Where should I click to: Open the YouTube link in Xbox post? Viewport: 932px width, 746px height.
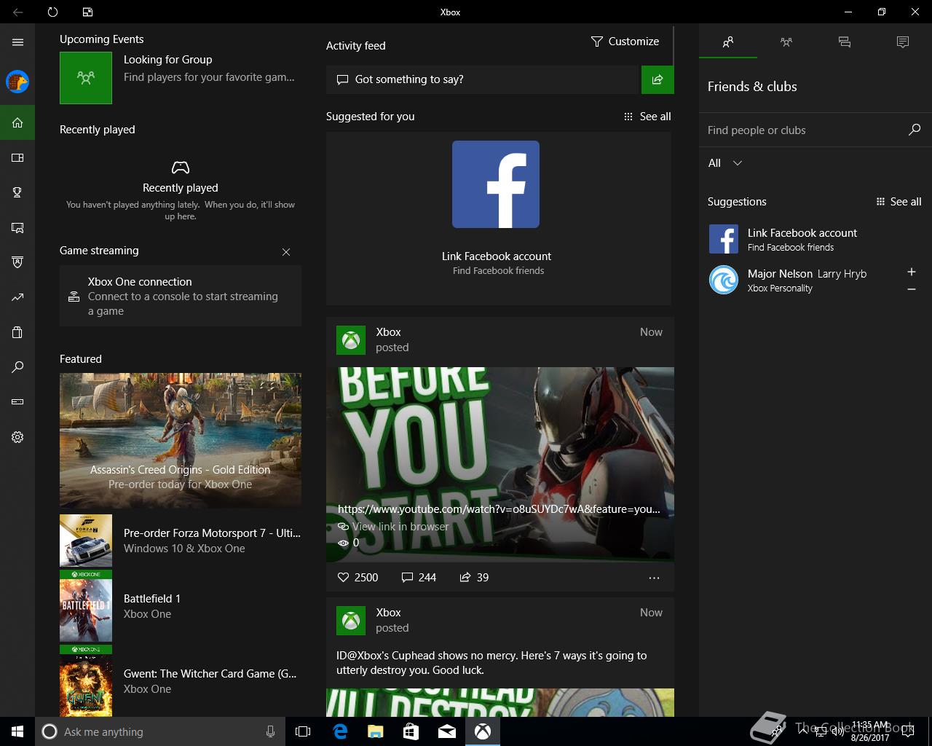tap(499, 509)
